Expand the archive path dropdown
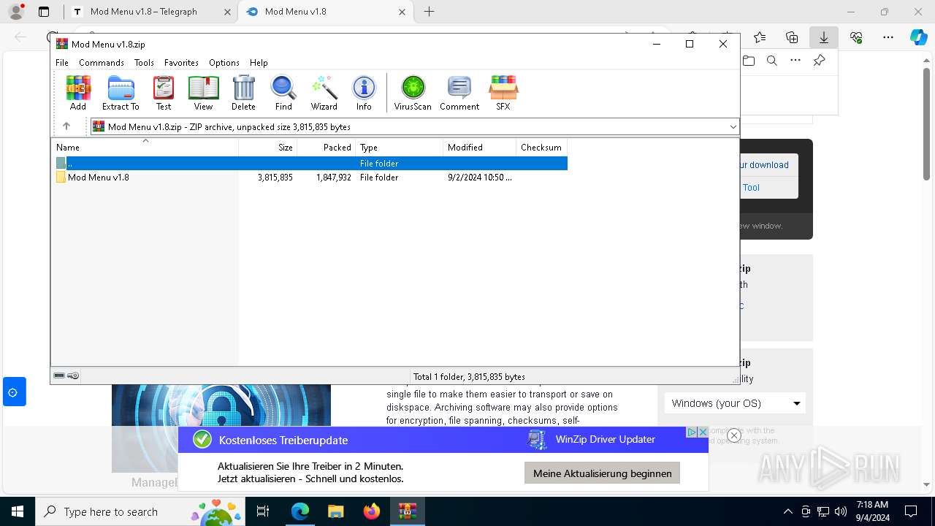The height and width of the screenshot is (526, 935). click(733, 127)
